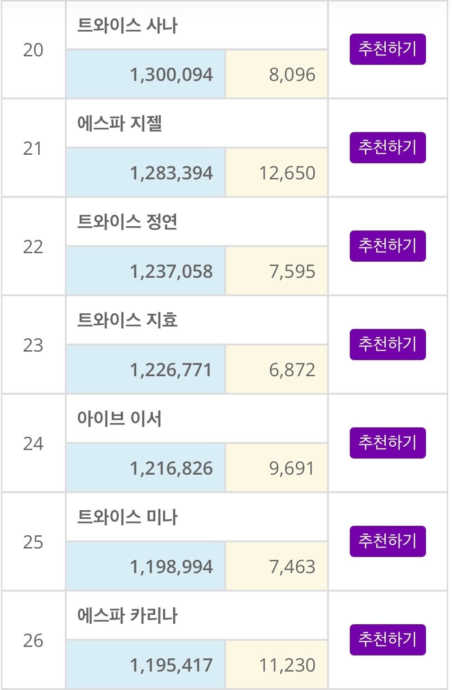Click the 에스파 카리나 name

click(127, 616)
